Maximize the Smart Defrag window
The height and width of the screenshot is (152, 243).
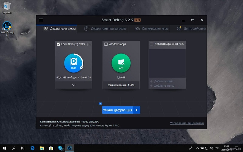193,20
